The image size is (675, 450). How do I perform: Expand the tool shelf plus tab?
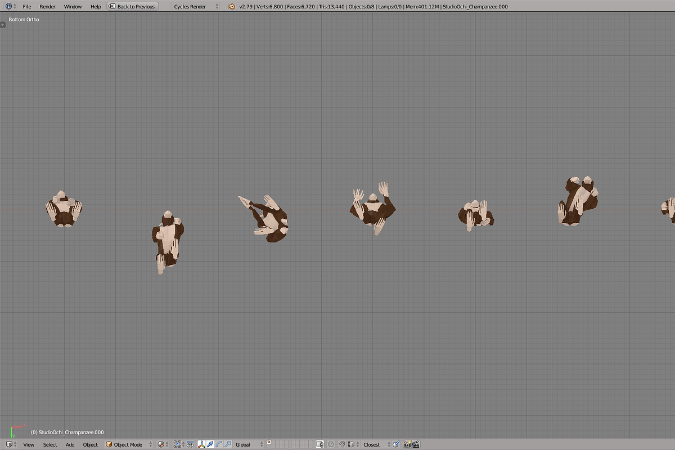[3, 24]
